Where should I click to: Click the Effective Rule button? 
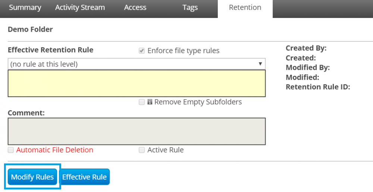click(x=84, y=177)
